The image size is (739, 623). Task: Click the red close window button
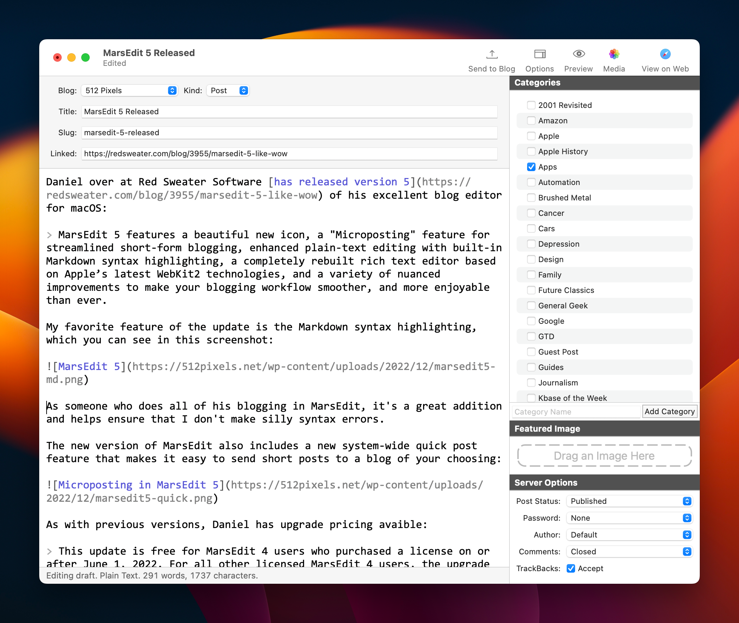point(57,57)
